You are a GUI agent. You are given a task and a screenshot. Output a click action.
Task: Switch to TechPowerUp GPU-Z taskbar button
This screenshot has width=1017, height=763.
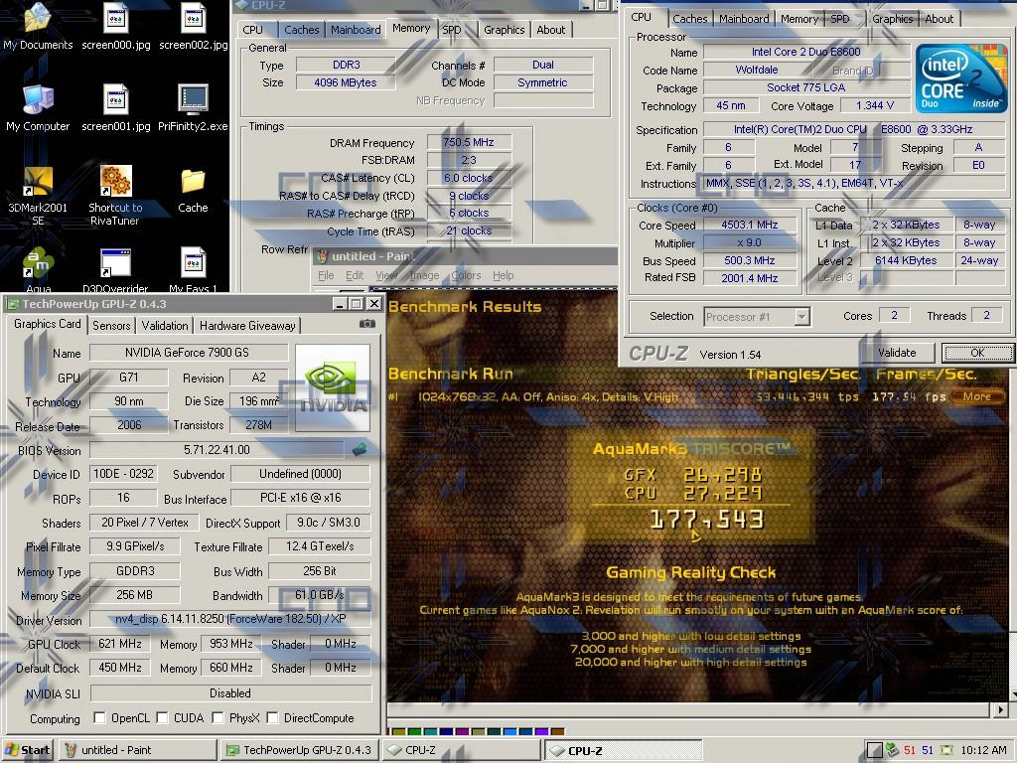point(299,750)
